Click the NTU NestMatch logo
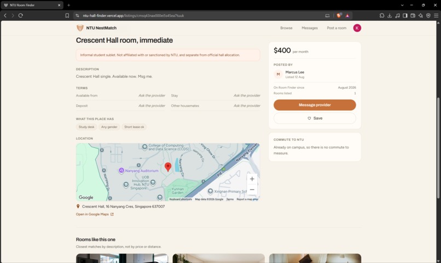 point(96,28)
